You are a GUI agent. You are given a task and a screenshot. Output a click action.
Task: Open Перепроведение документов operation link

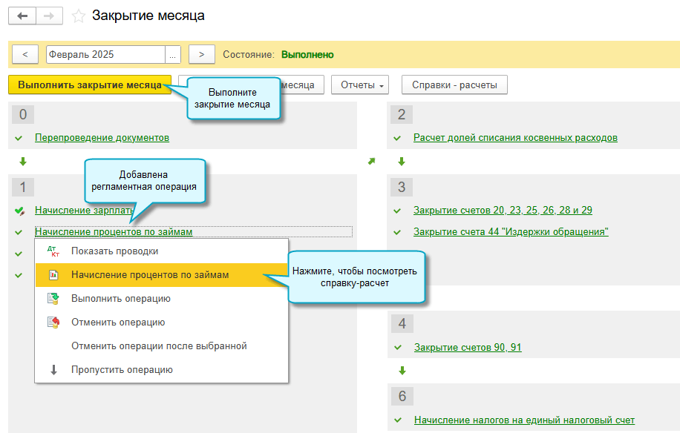(102, 138)
